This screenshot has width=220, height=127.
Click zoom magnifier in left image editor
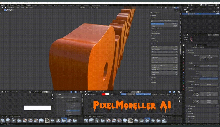click(x=52, y=96)
